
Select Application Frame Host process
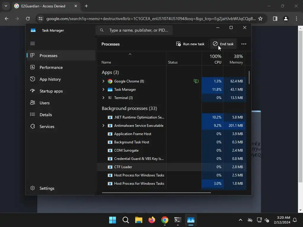click(x=171, y=134)
